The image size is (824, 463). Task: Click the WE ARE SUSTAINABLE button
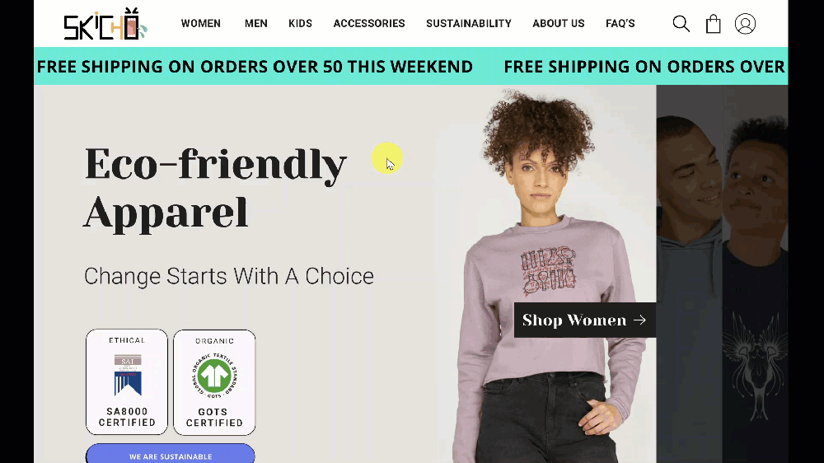point(171,454)
